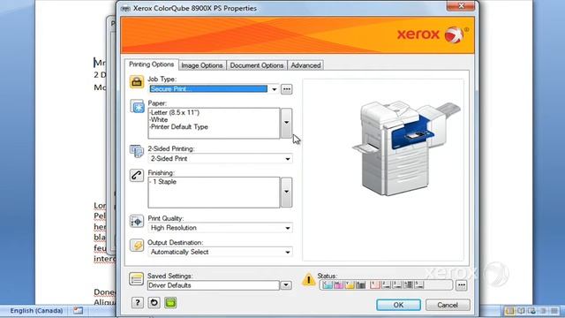Click the green Earth Smart button
Image resolution: width=565 pixels, height=318 pixels.
coord(170,302)
